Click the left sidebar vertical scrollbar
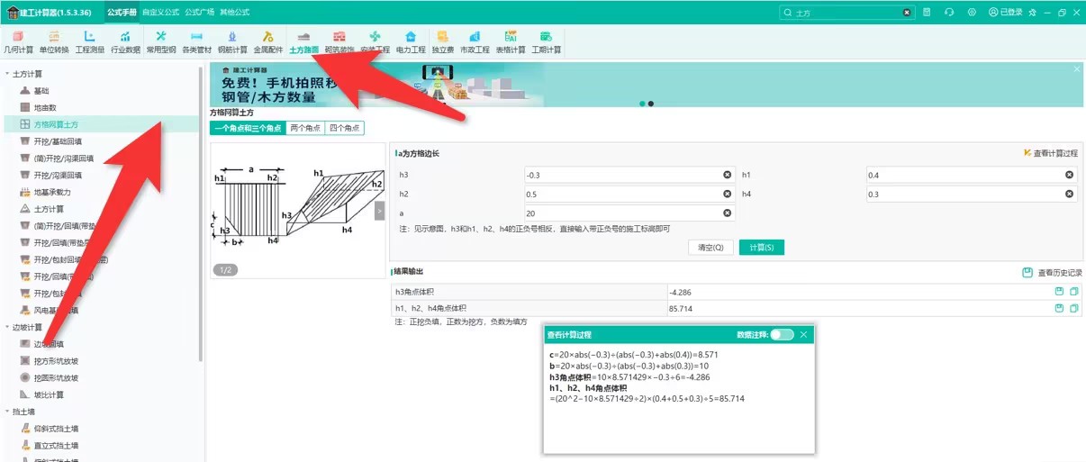Screen dimensions: 1086x462 point(200,216)
